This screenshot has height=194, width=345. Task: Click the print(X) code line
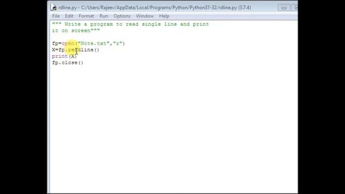click(x=64, y=56)
